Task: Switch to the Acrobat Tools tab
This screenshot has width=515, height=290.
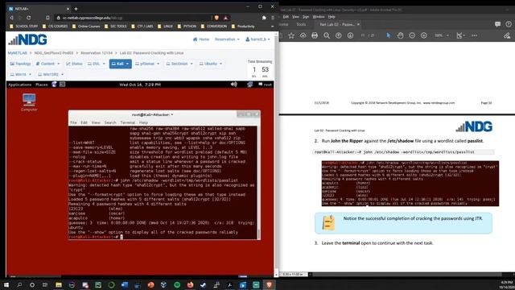Action: pyautogui.click(x=301, y=24)
